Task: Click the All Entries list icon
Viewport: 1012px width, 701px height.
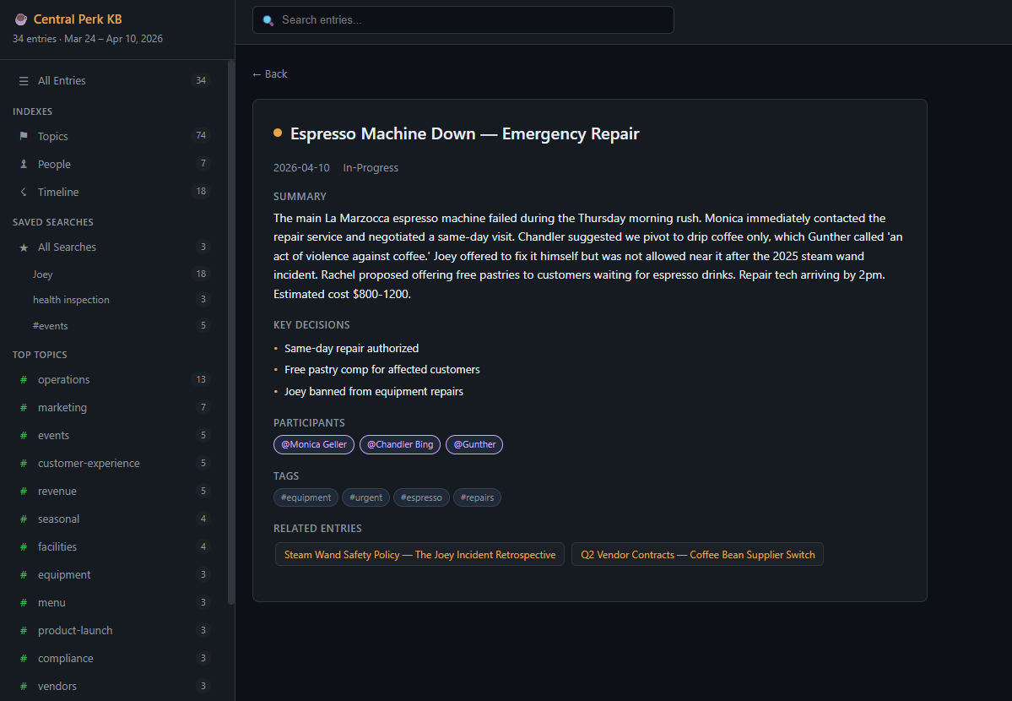Action: coord(24,81)
